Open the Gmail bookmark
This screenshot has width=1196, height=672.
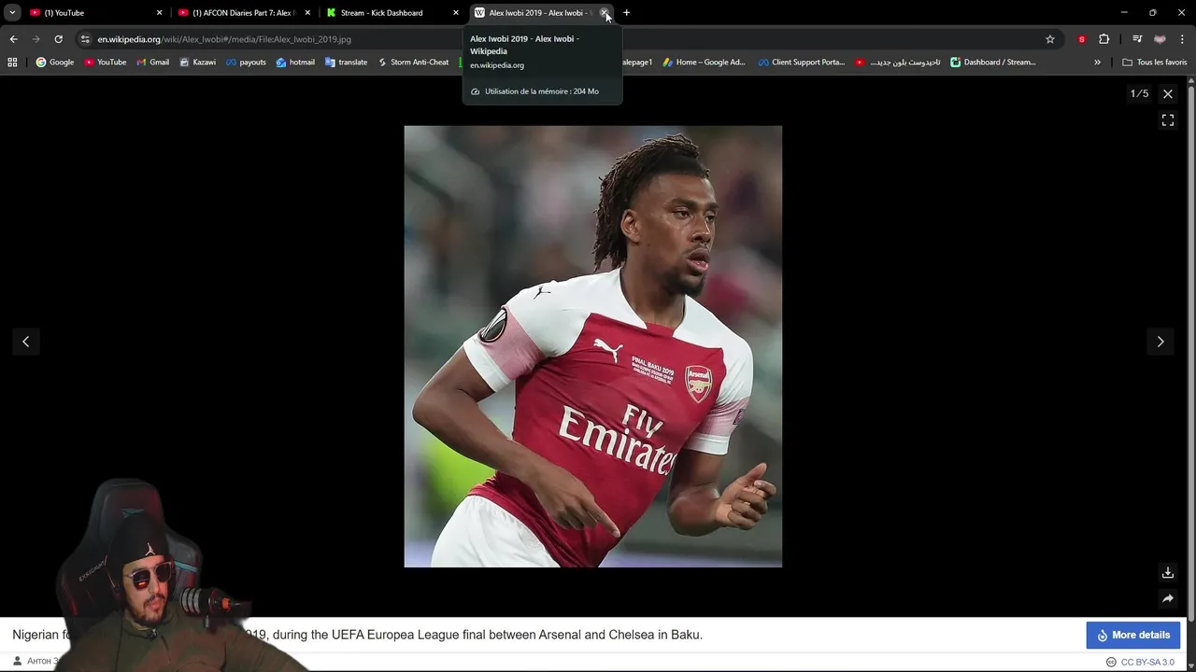pos(152,63)
